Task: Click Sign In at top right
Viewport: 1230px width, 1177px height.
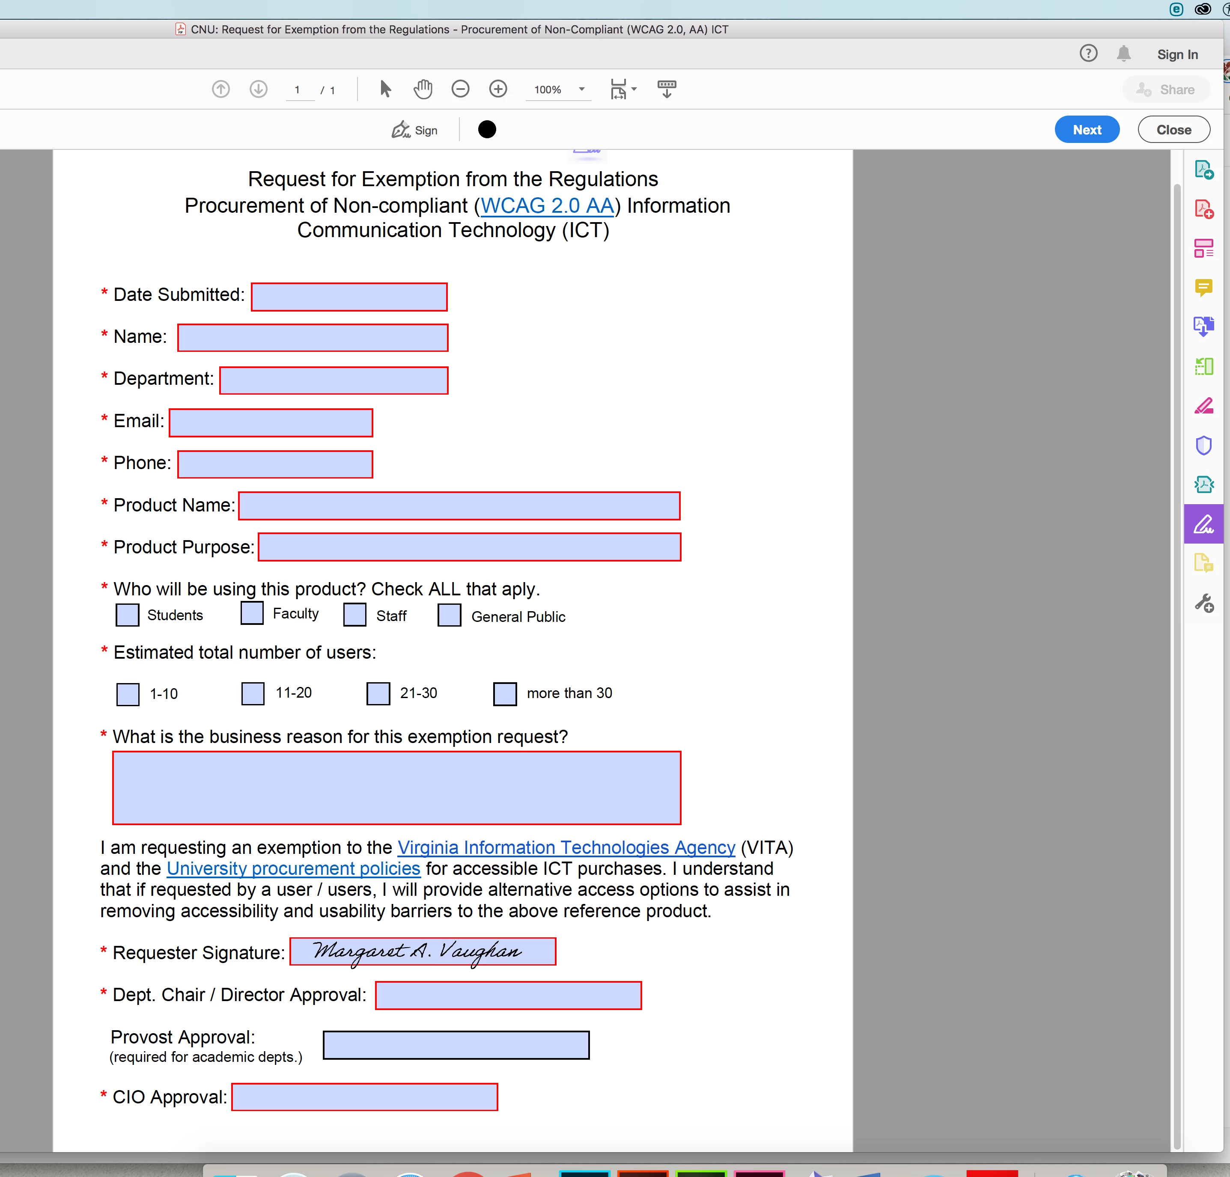Action: coord(1176,55)
